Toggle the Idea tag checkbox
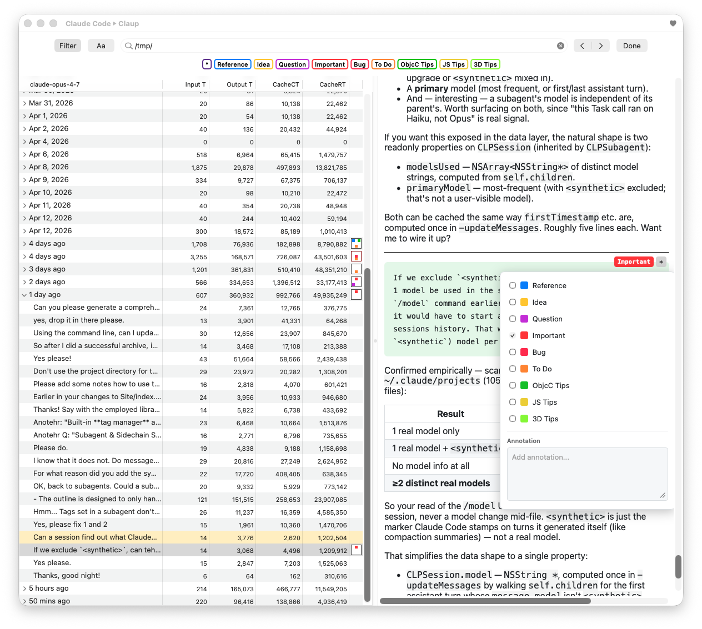This screenshot has width=702, height=629. click(x=513, y=302)
